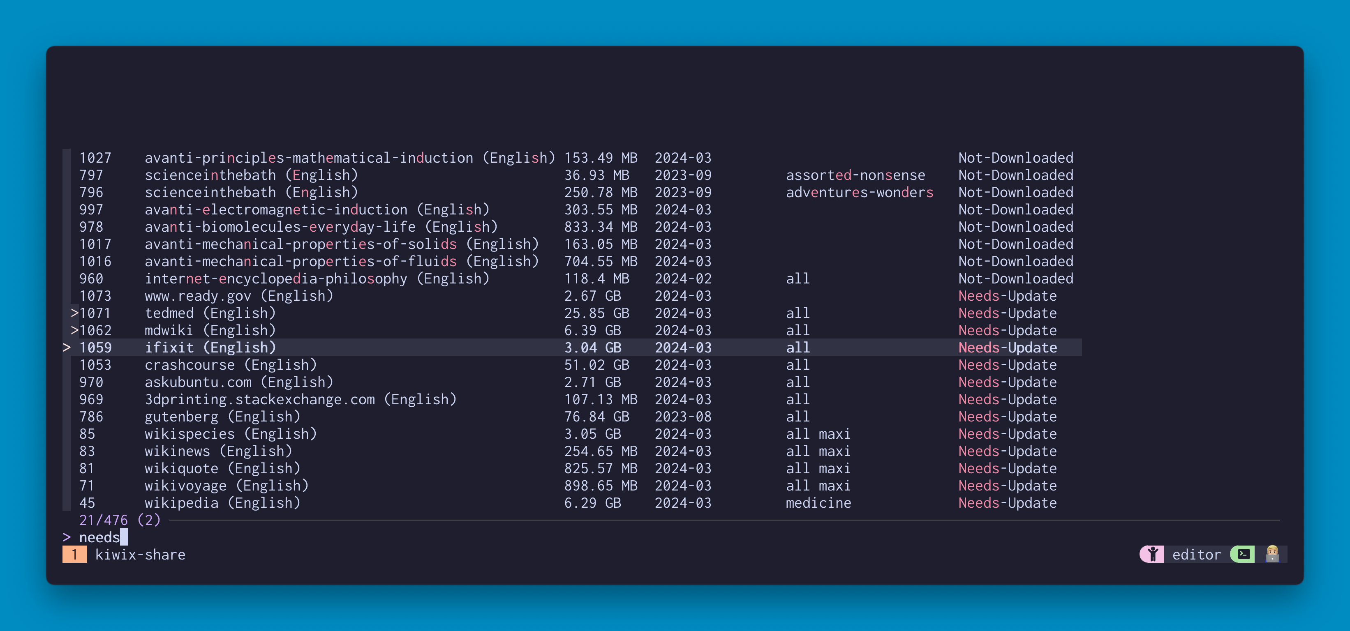Click the pink person icon in status bar
The height and width of the screenshot is (631, 1350).
(1152, 554)
